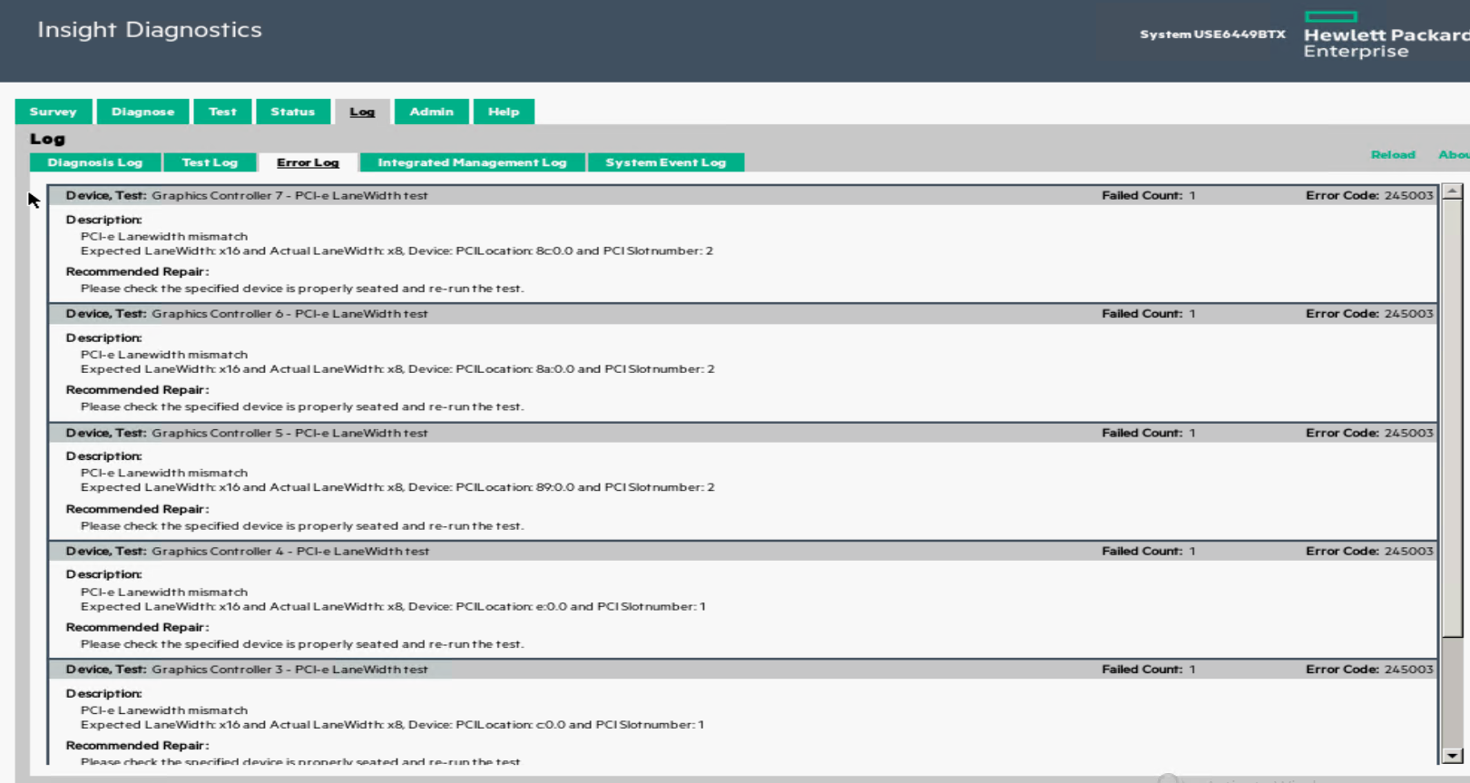Open the Admin tab
Image resolution: width=1470 pixels, height=783 pixels.
431,112
